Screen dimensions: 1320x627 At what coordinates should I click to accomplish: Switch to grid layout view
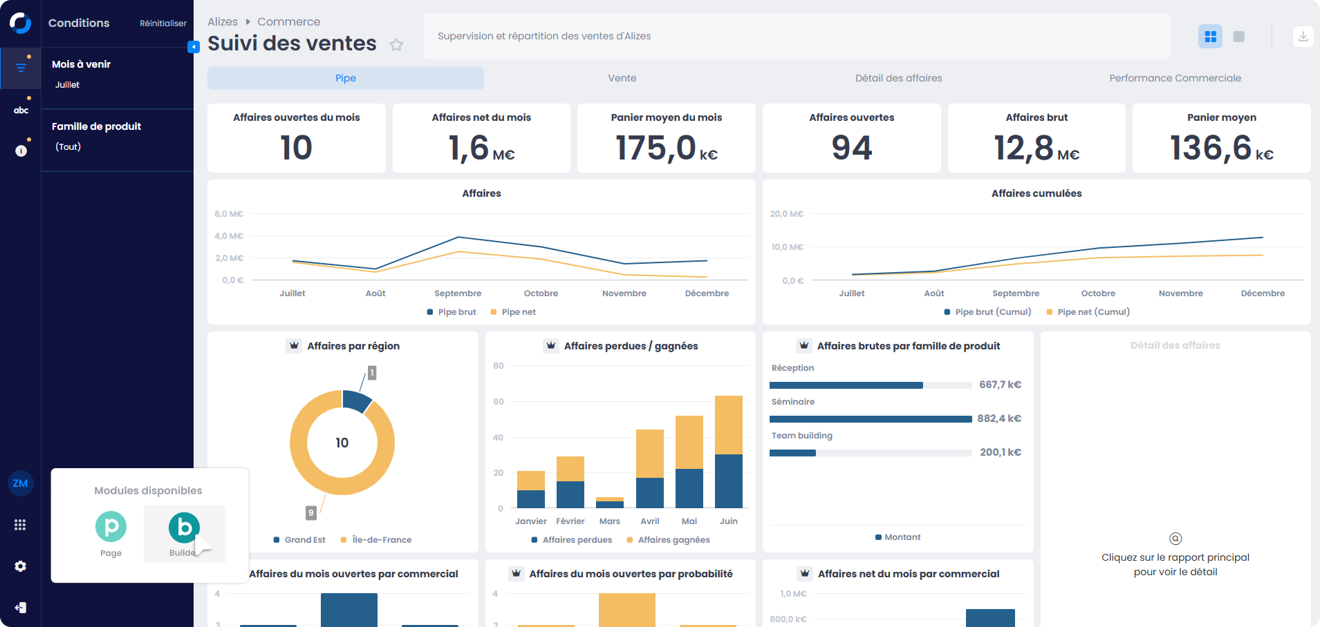click(x=1210, y=37)
